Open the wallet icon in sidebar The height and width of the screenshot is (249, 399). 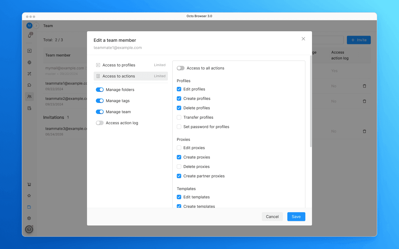tap(29, 207)
